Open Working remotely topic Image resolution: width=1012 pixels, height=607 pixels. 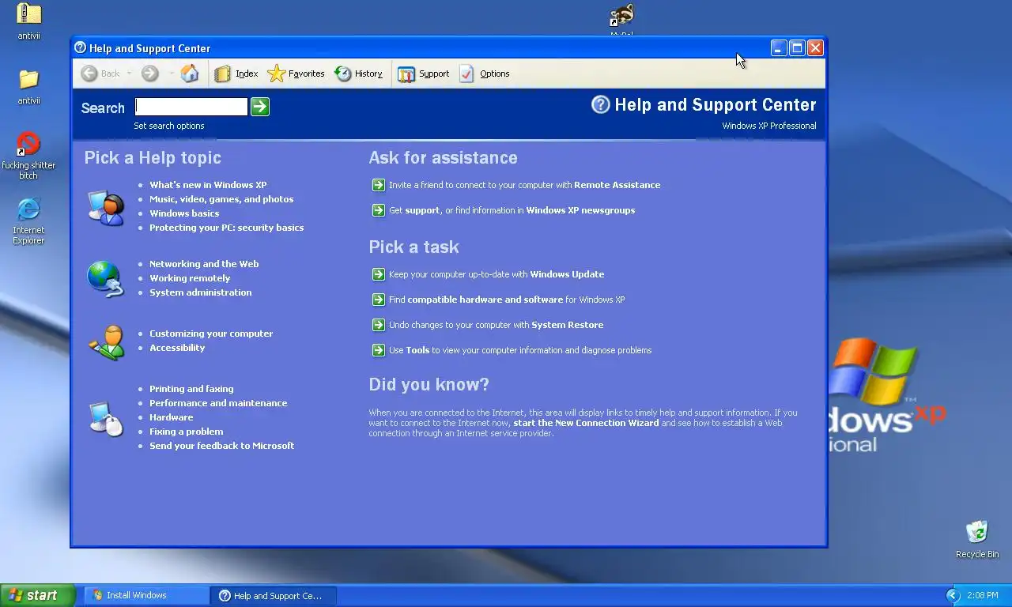[x=190, y=278]
